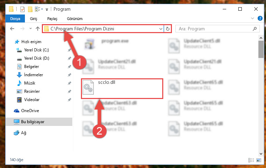
Task: Open the Dosya tab
Action: coord(15,19)
